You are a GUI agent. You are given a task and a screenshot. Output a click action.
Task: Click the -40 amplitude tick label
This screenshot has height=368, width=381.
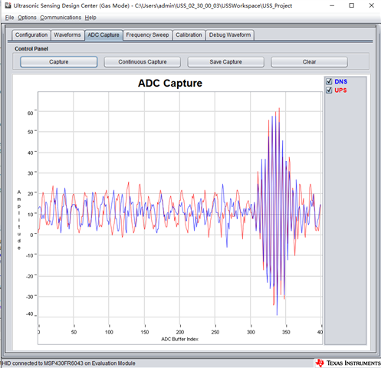pos(30,314)
